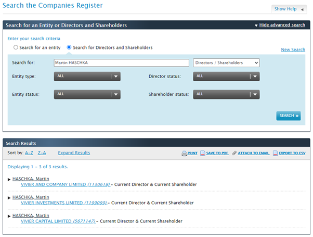Click the SEARCH button
Image resolution: width=313 pixels, height=237 pixels.
tap(289, 116)
